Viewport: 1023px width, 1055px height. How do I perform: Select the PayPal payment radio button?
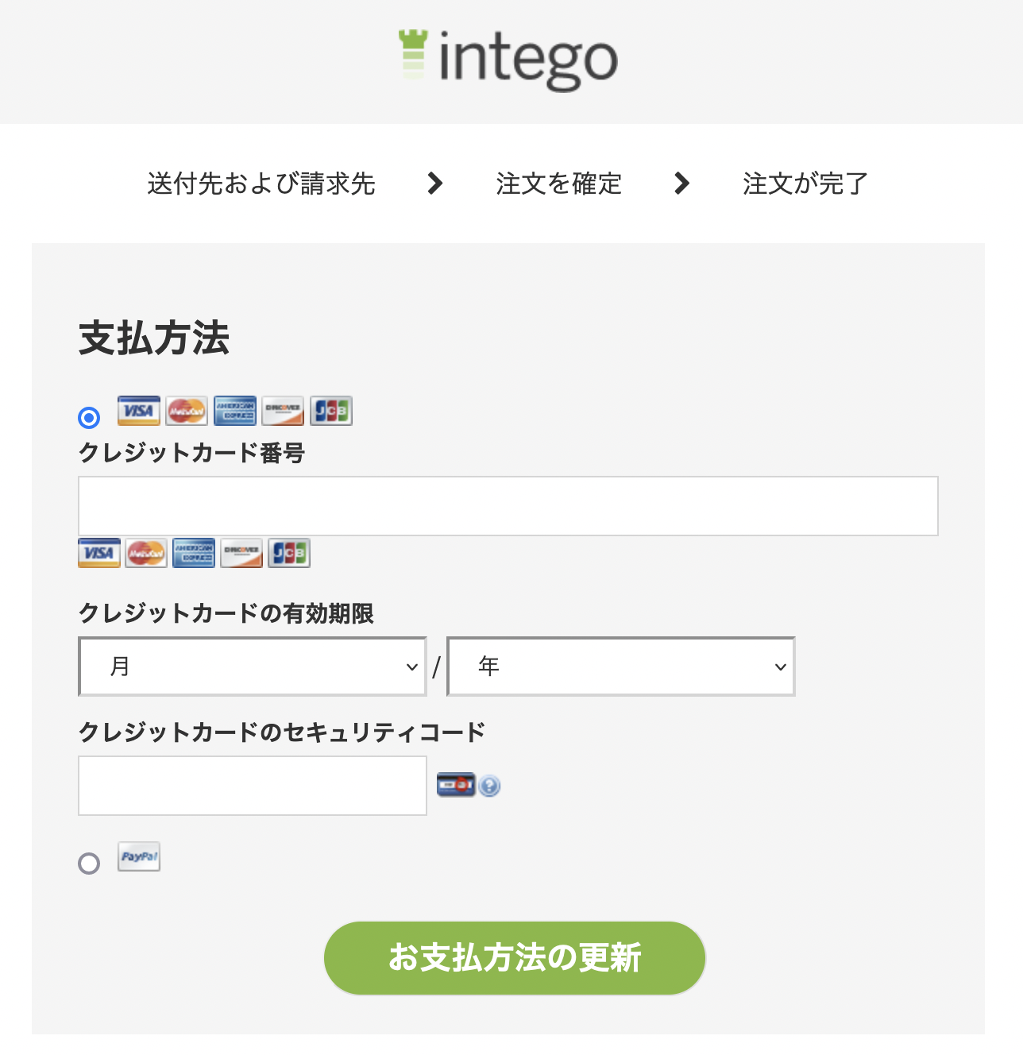point(89,864)
